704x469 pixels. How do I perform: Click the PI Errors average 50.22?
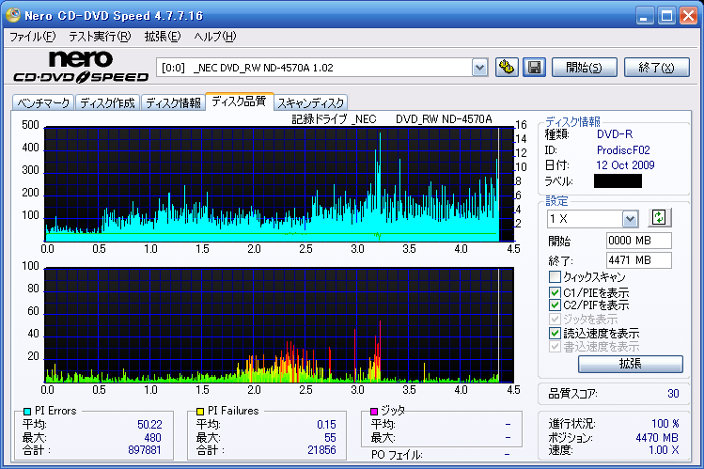coord(150,425)
